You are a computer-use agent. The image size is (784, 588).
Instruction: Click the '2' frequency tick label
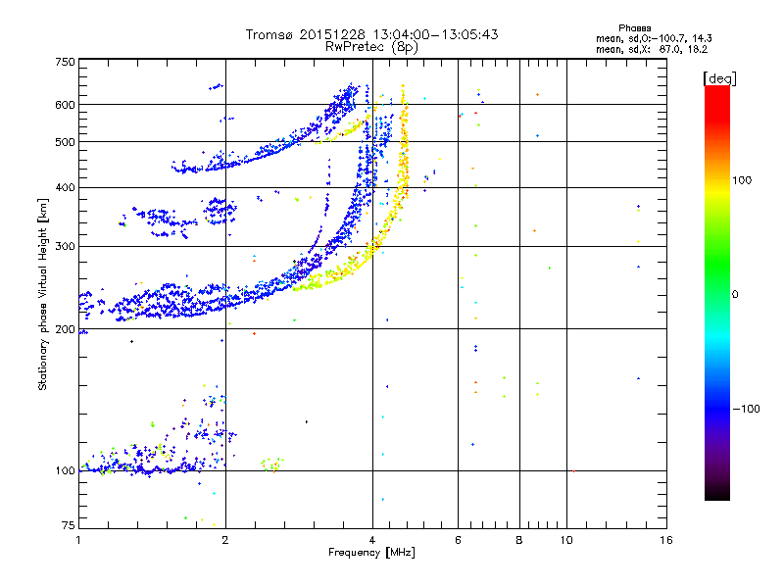tap(225, 540)
